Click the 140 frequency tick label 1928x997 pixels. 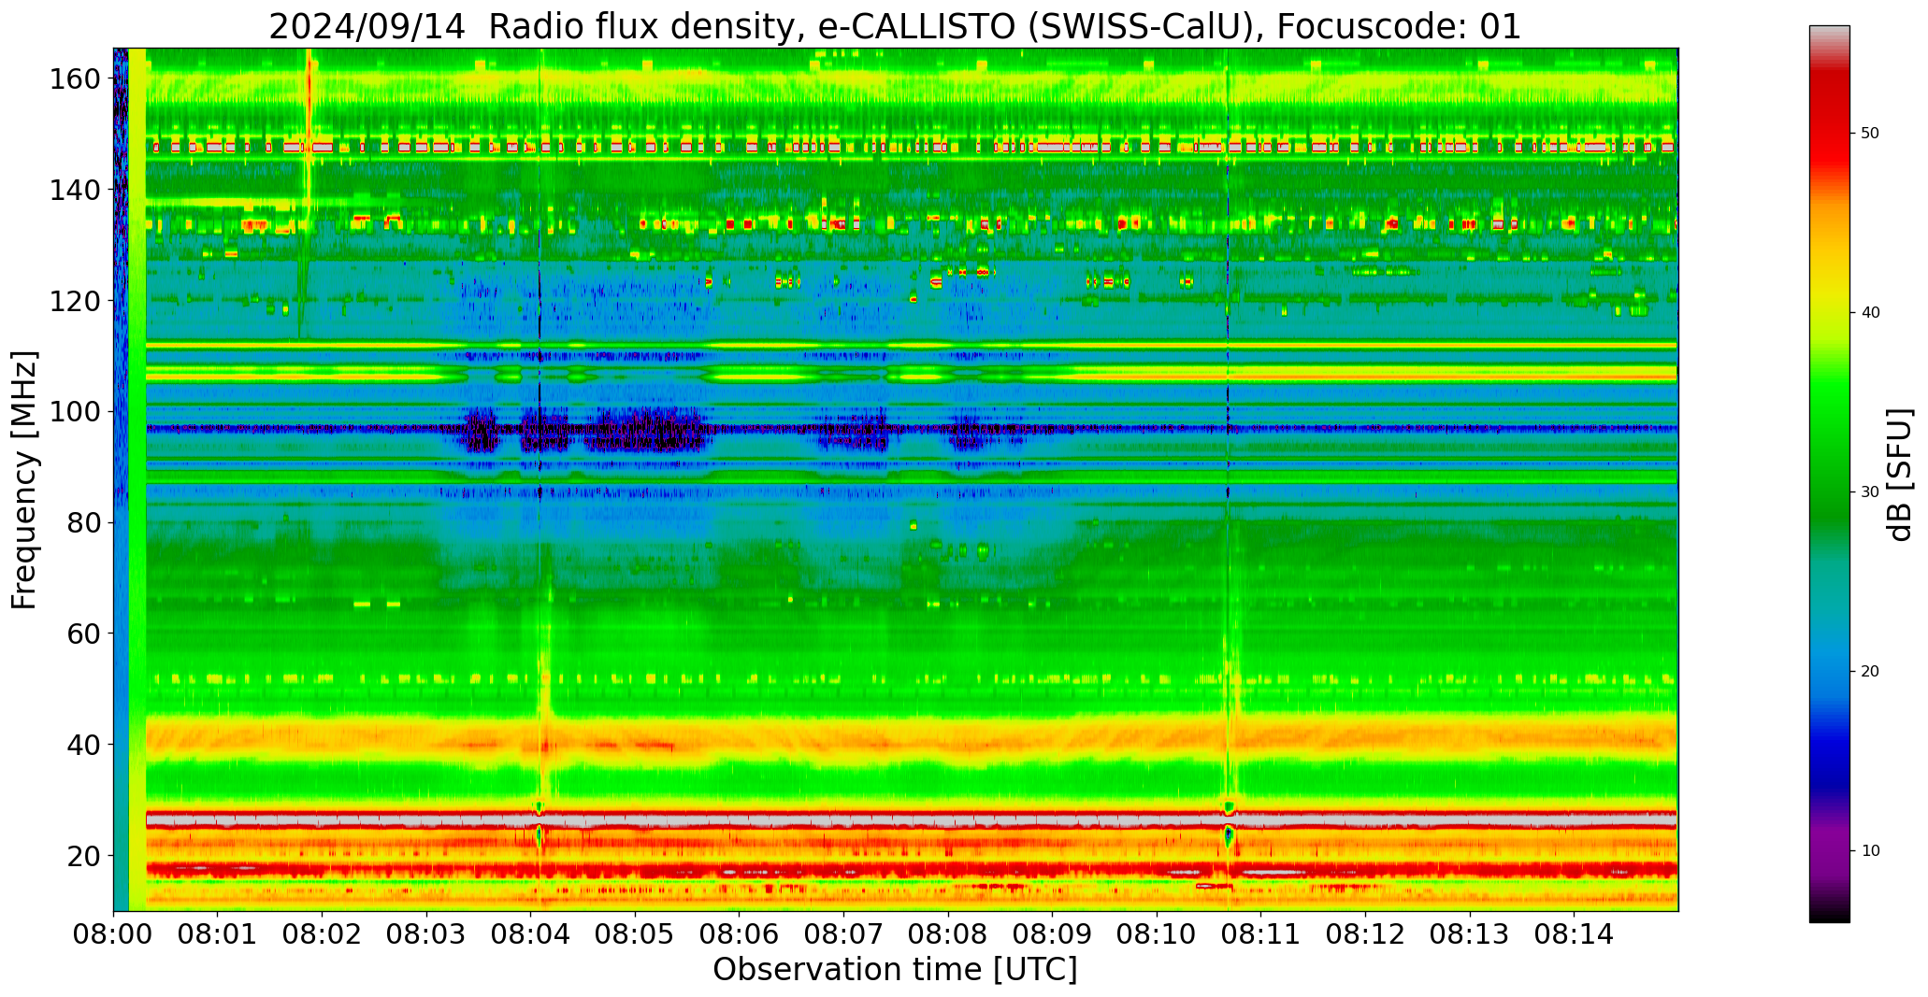point(75,190)
